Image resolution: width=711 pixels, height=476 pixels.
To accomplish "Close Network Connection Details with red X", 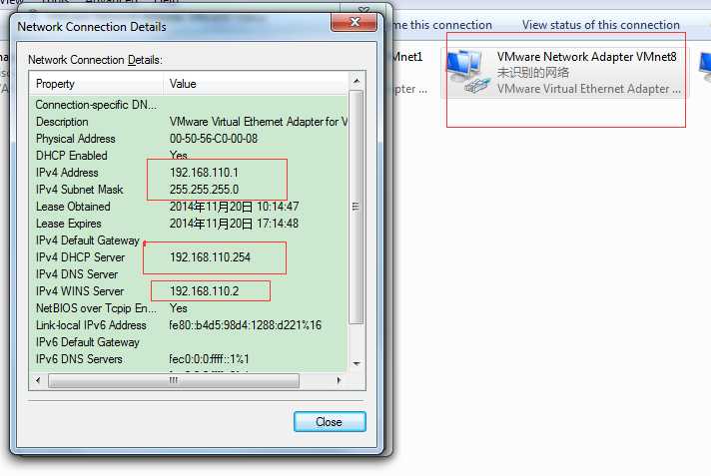I will 355,22.
